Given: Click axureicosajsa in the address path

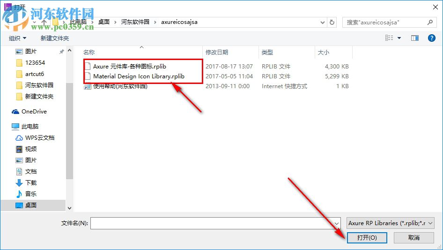Looking at the screenshot, I should pos(179,22).
